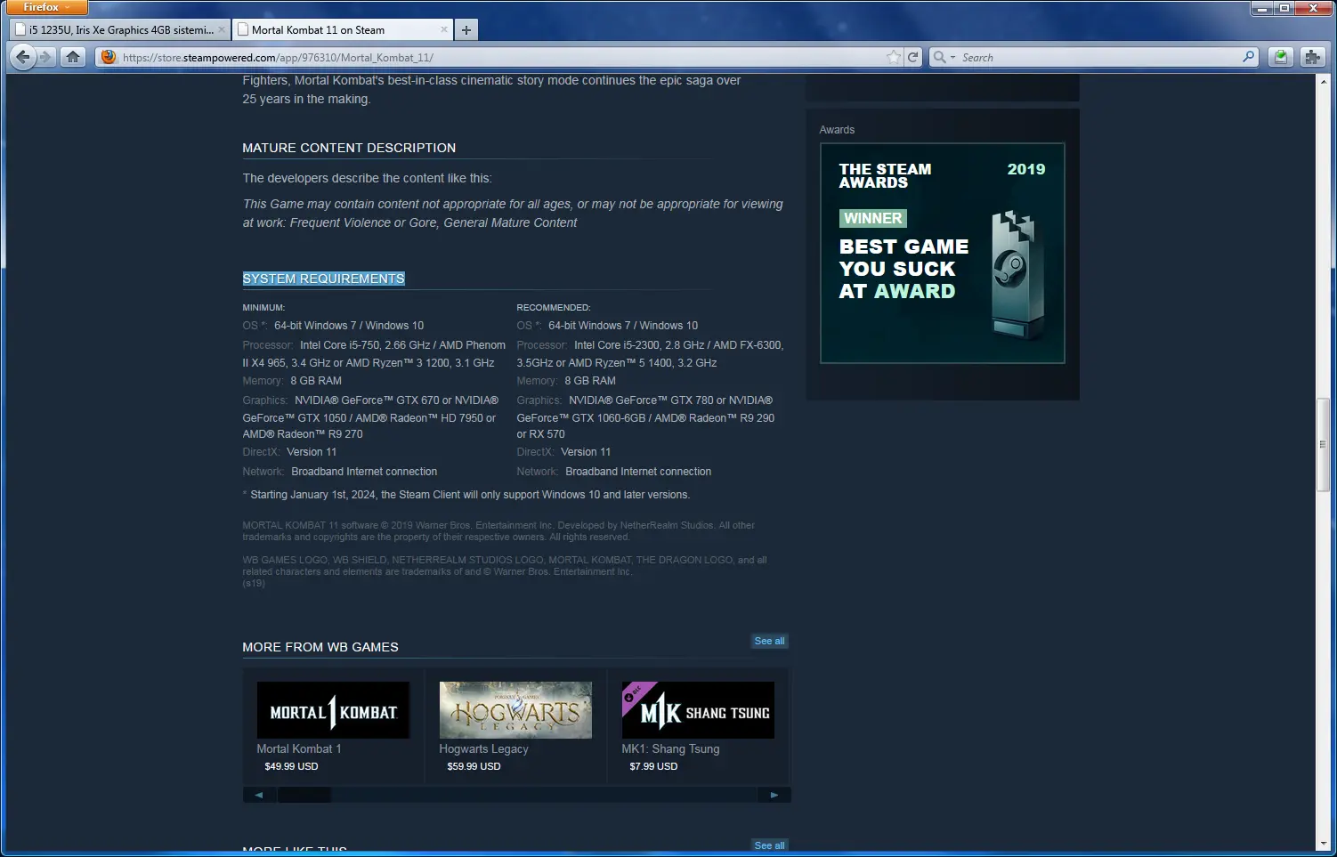
Task: Open the Firefox home page
Action: coord(73,57)
